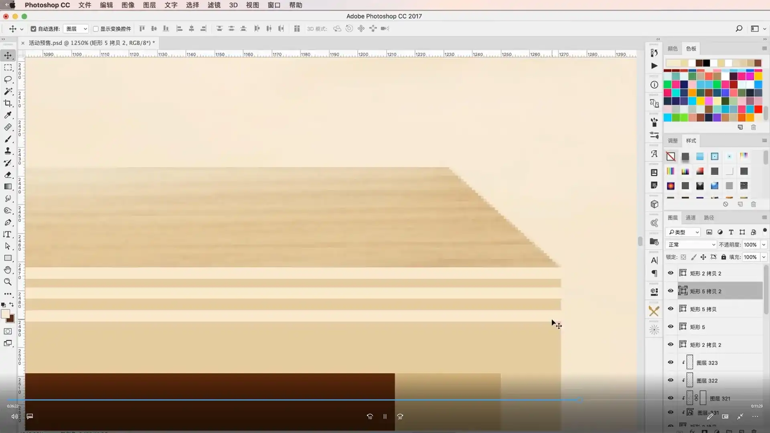Select the Eyedropper tool
770x433 pixels.
(8, 115)
